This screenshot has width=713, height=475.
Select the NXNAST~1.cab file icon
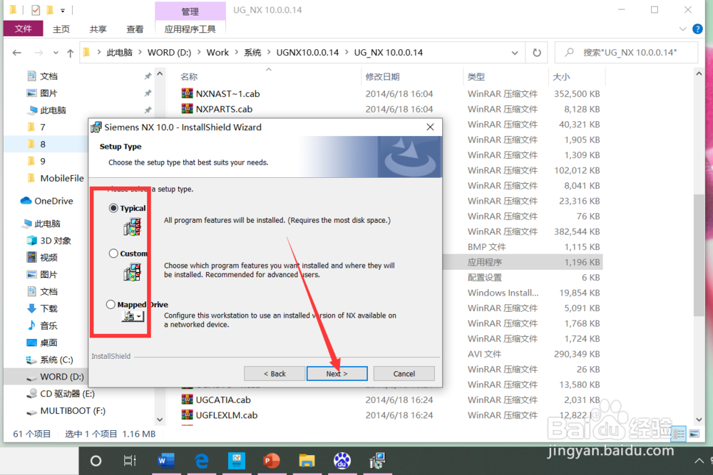[x=188, y=93]
